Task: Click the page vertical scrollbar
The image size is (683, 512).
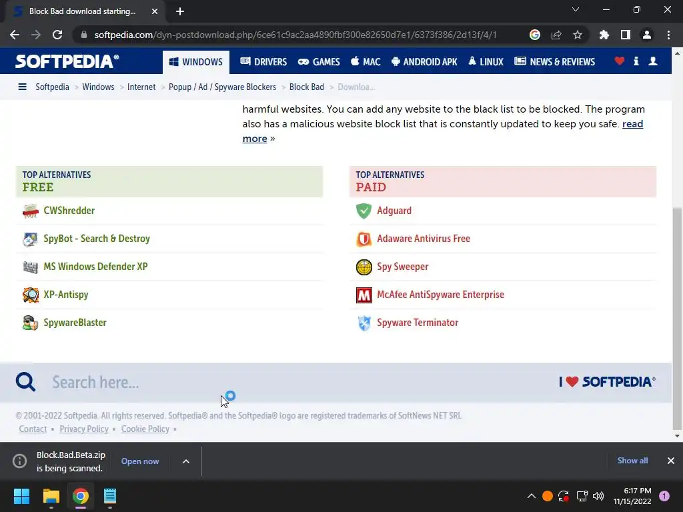Action: [x=677, y=318]
